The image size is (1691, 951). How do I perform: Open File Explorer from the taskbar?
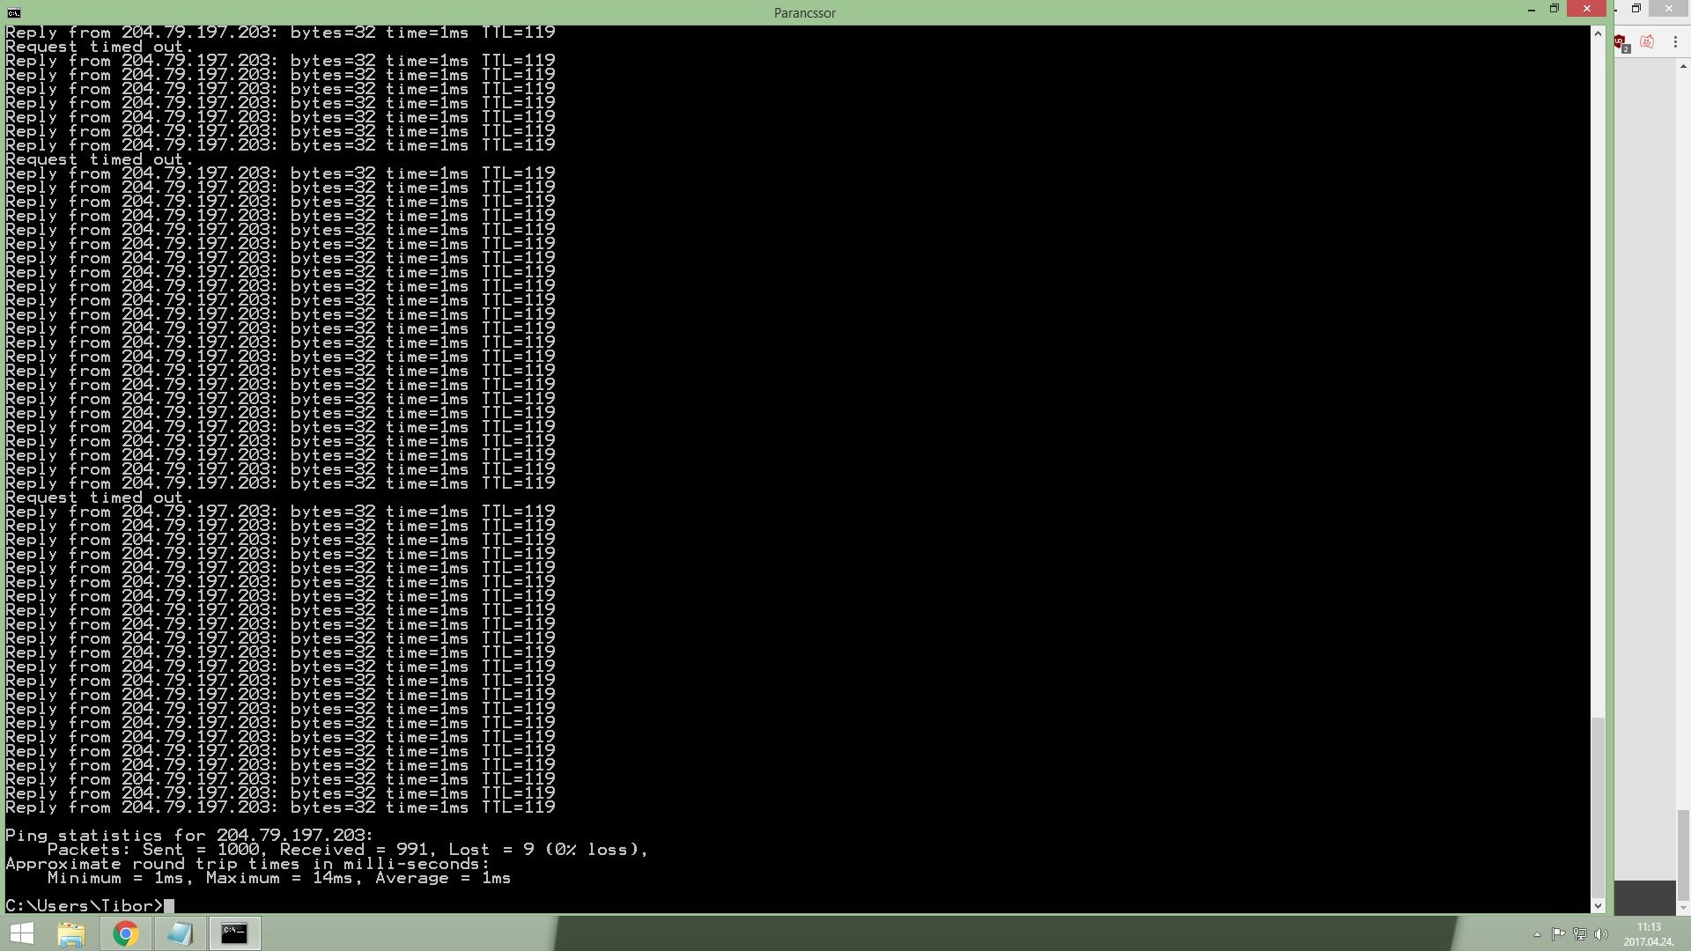71,933
